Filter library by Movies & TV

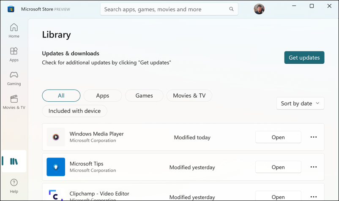189,95
